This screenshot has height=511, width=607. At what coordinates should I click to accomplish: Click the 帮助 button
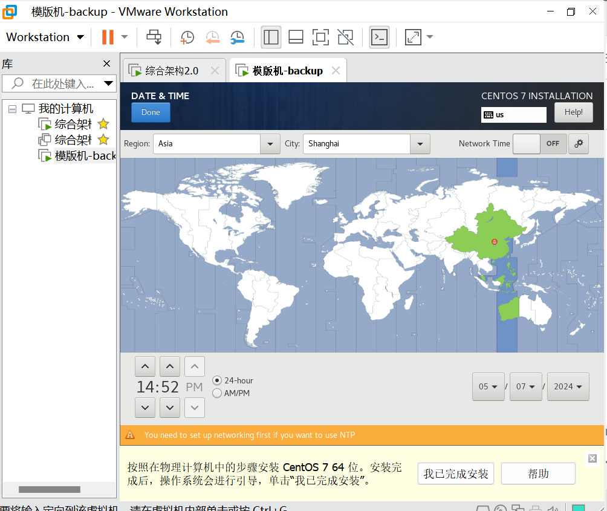click(538, 474)
